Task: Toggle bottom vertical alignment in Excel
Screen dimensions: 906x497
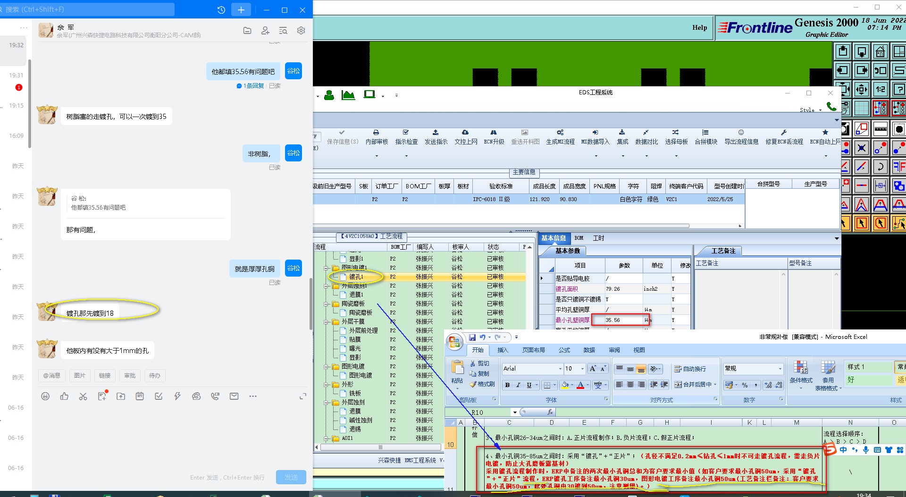Action: click(x=641, y=369)
